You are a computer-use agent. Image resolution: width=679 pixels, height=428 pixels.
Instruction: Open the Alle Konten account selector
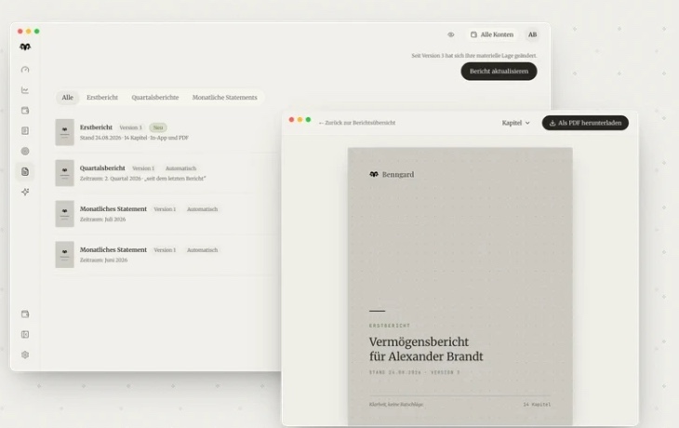click(x=492, y=34)
